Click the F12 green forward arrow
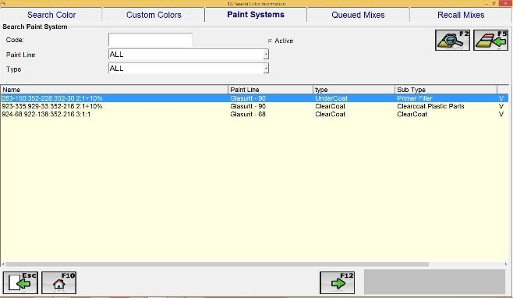513x298 pixels. [x=337, y=282]
